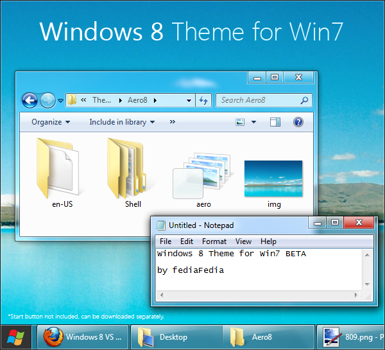
Task: Click the Search Aero8 field
Action: point(264,100)
